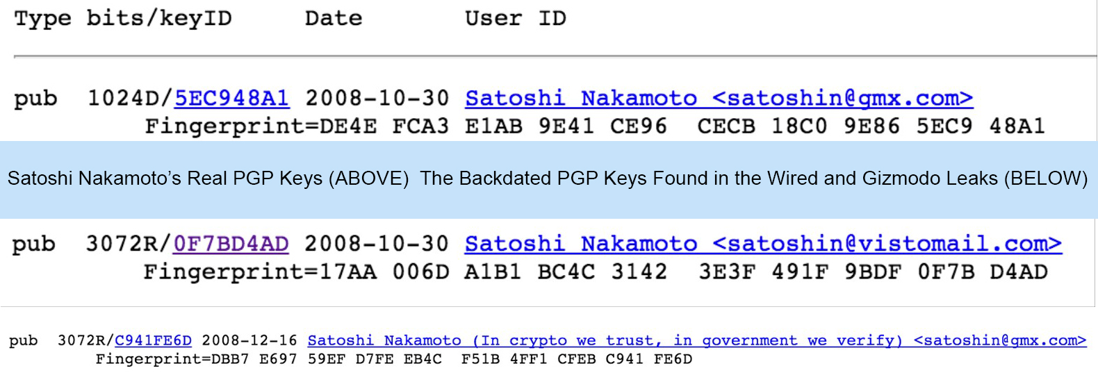This screenshot has width=1098, height=382.
Task: Open the 5EC948A1 key ID link
Action: point(231,99)
